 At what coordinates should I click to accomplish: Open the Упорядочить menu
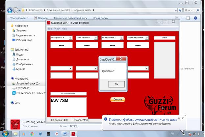tap(19, 18)
